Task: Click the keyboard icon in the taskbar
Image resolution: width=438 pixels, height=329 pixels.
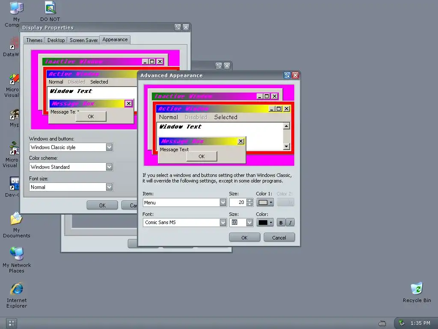Action: pos(382,323)
